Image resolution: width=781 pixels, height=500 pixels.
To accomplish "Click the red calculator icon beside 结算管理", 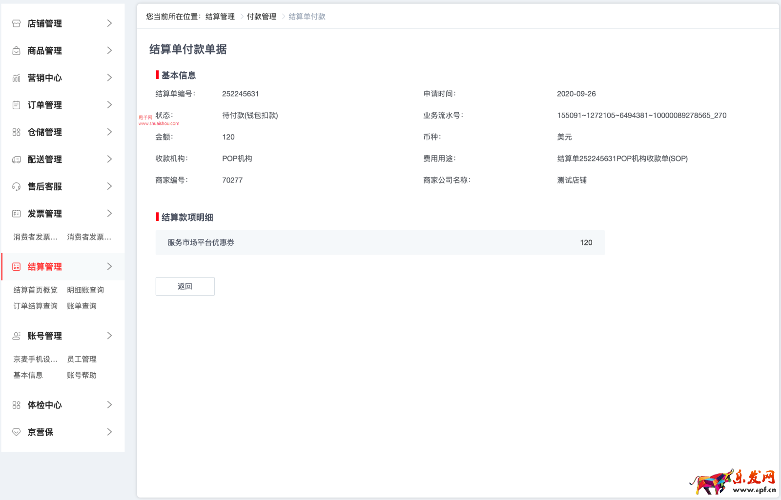I will [16, 267].
